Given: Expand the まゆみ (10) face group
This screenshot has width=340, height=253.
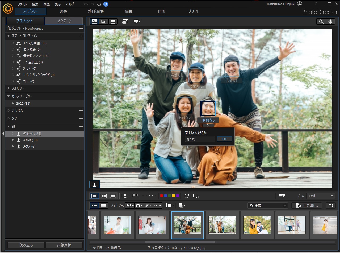Looking at the screenshot, I should pos(13,140).
